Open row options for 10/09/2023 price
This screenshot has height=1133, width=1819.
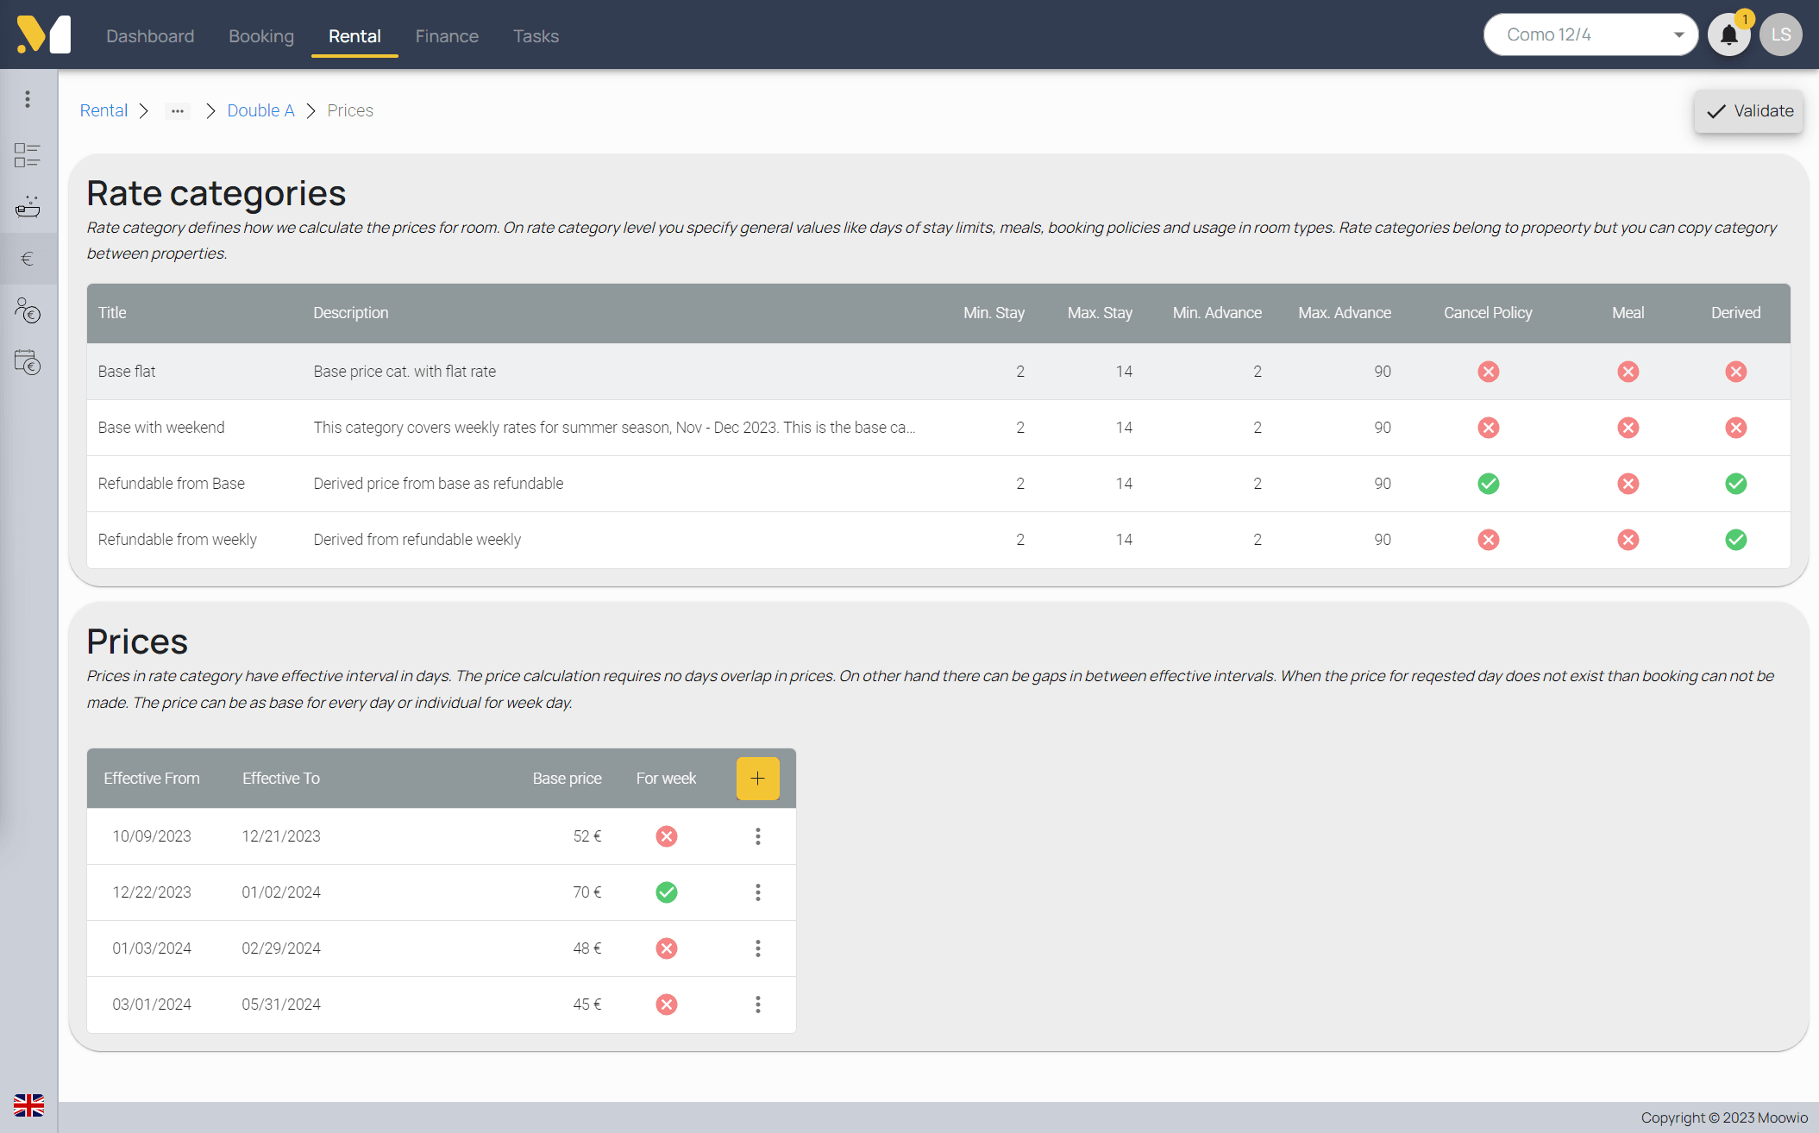(757, 836)
